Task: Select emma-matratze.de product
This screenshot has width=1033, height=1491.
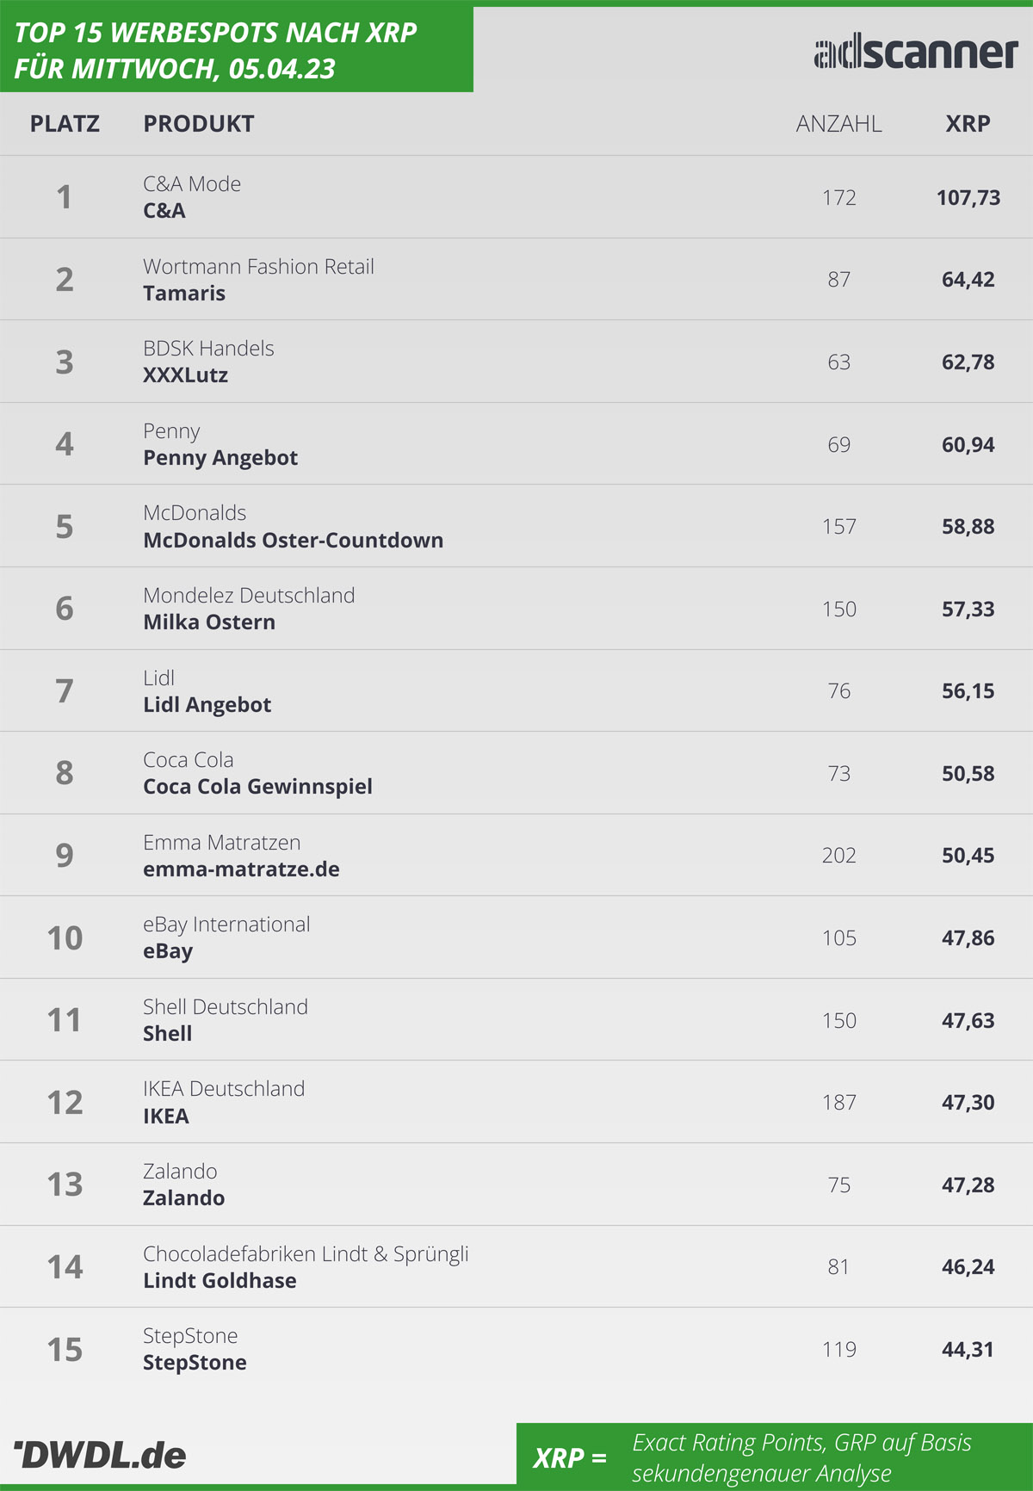Action: click(x=241, y=869)
